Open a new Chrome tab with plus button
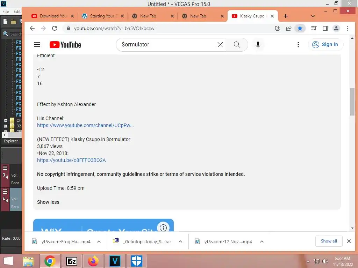The height and width of the screenshot is (268, 358). coord(285,16)
